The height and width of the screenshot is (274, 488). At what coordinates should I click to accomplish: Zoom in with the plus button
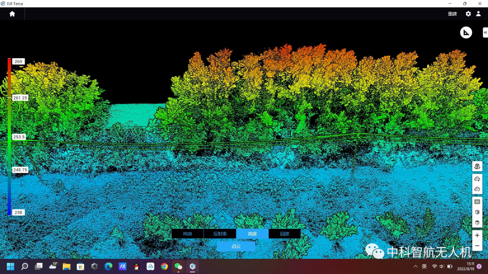click(x=477, y=235)
